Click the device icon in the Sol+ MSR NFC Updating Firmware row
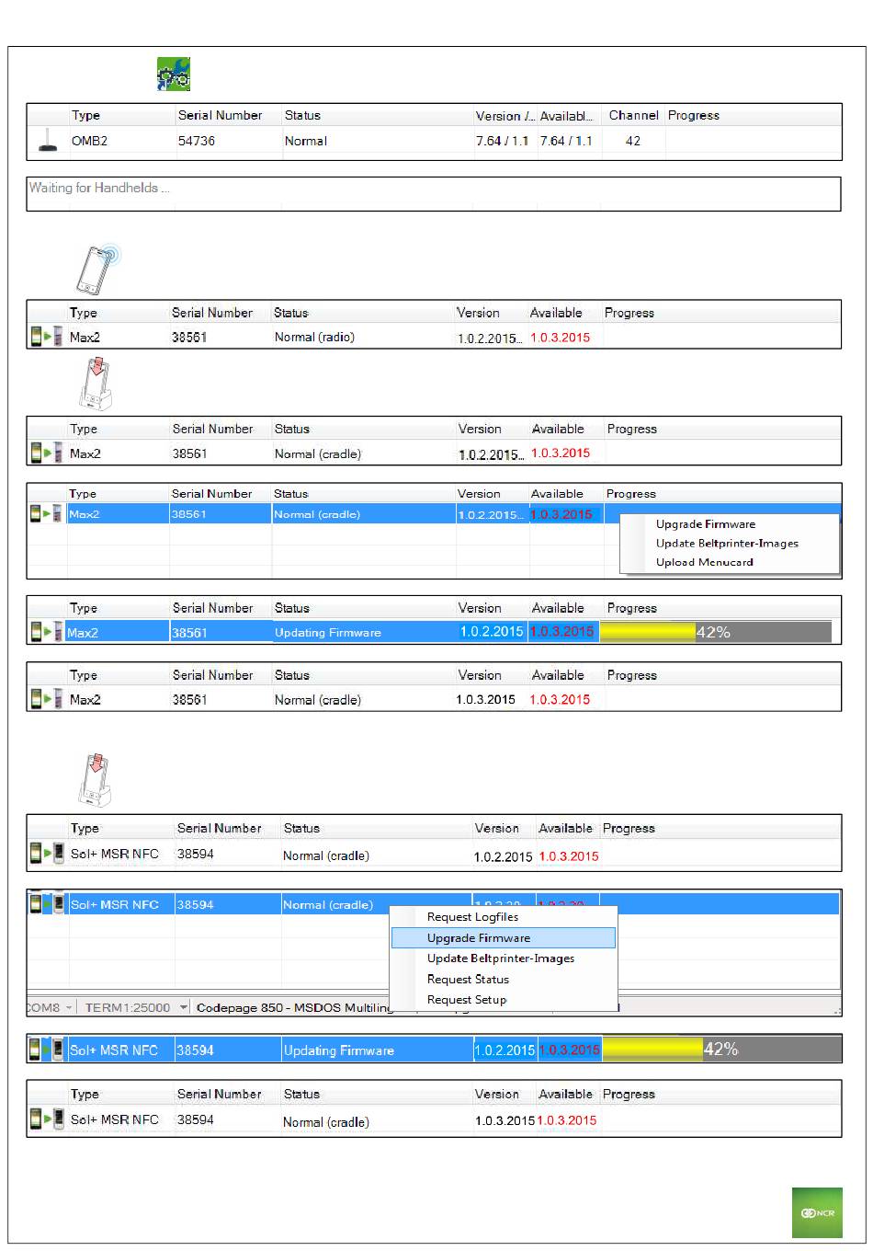Screen dimensions: 873x1251 (x=59, y=1050)
